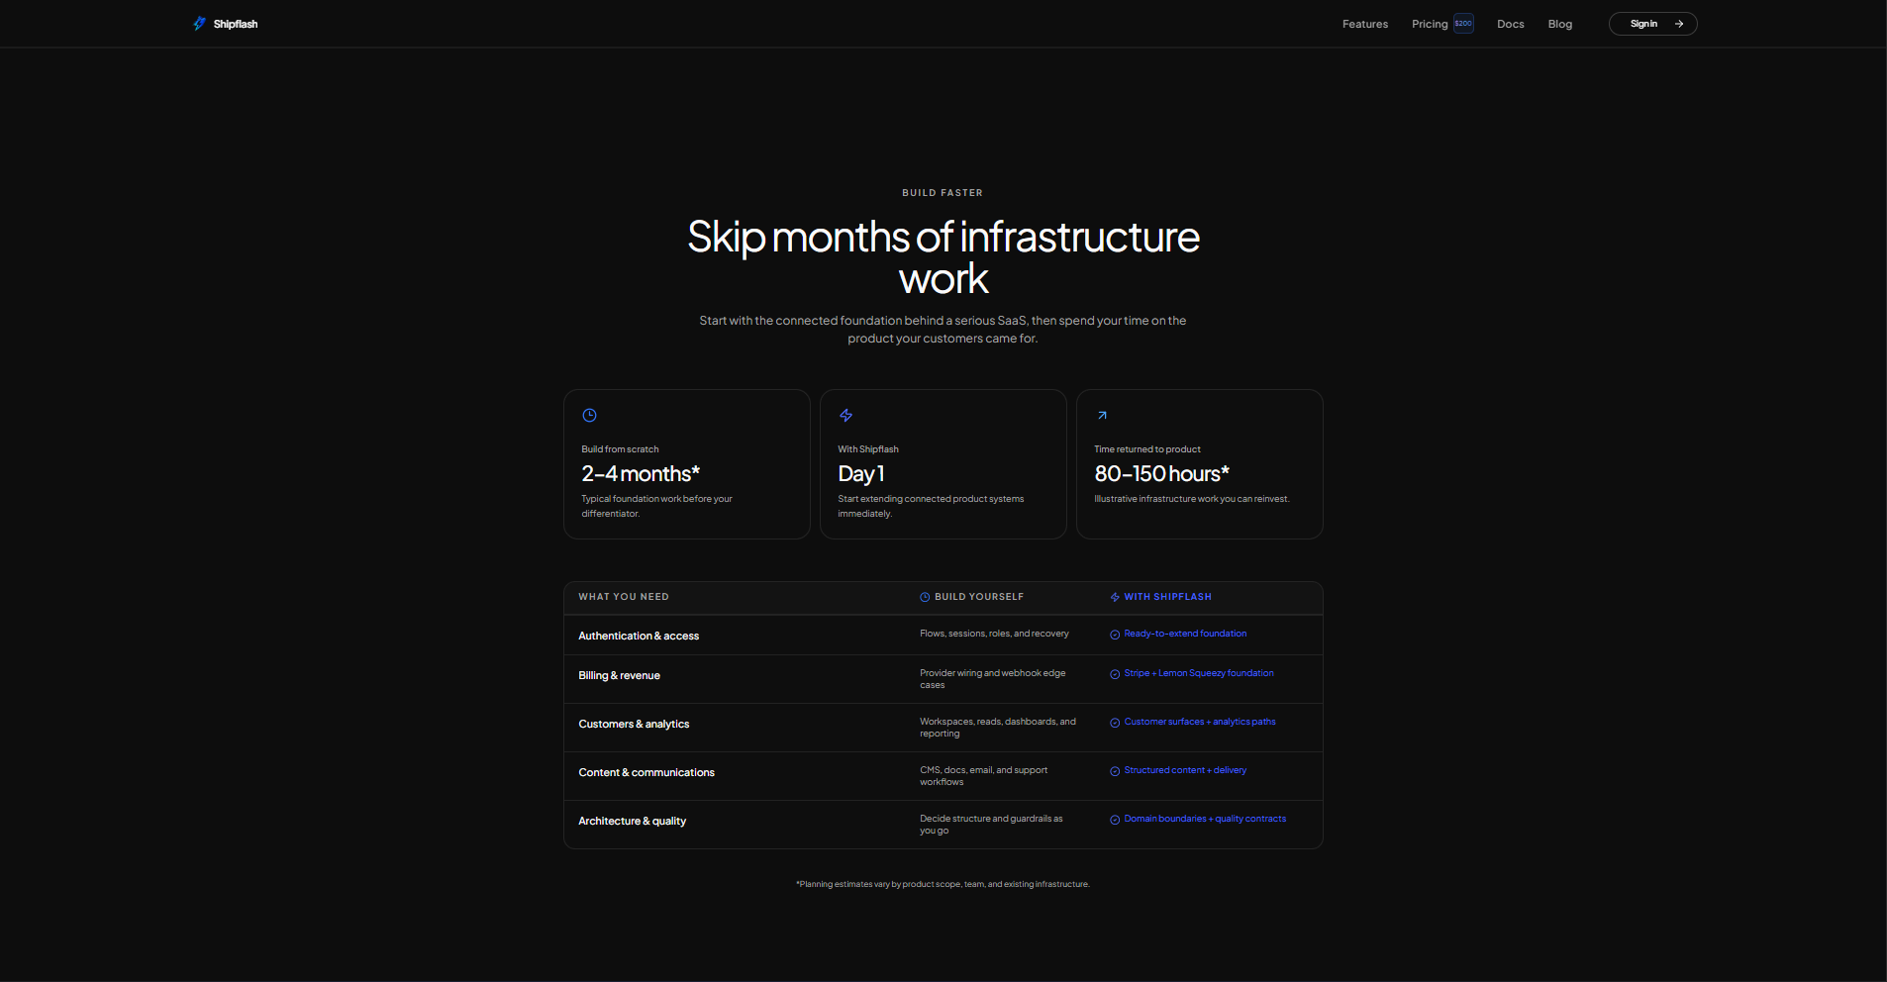The image size is (1887, 982).
Task: Select the 'Day 1' value
Action: pyautogui.click(x=861, y=474)
